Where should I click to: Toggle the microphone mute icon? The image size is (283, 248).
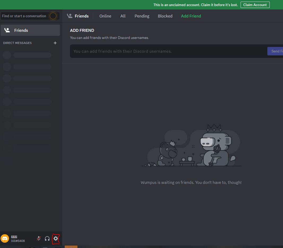(39, 238)
